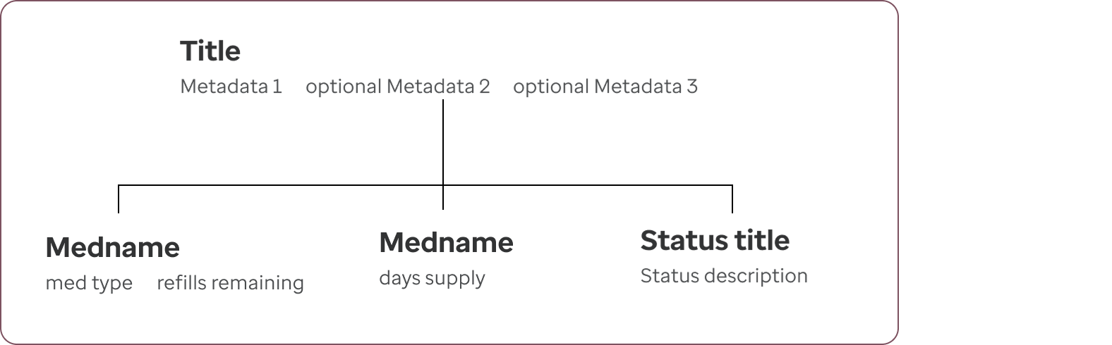
Task: Click the vertical connector line below Metadata 2
Action: (443, 142)
